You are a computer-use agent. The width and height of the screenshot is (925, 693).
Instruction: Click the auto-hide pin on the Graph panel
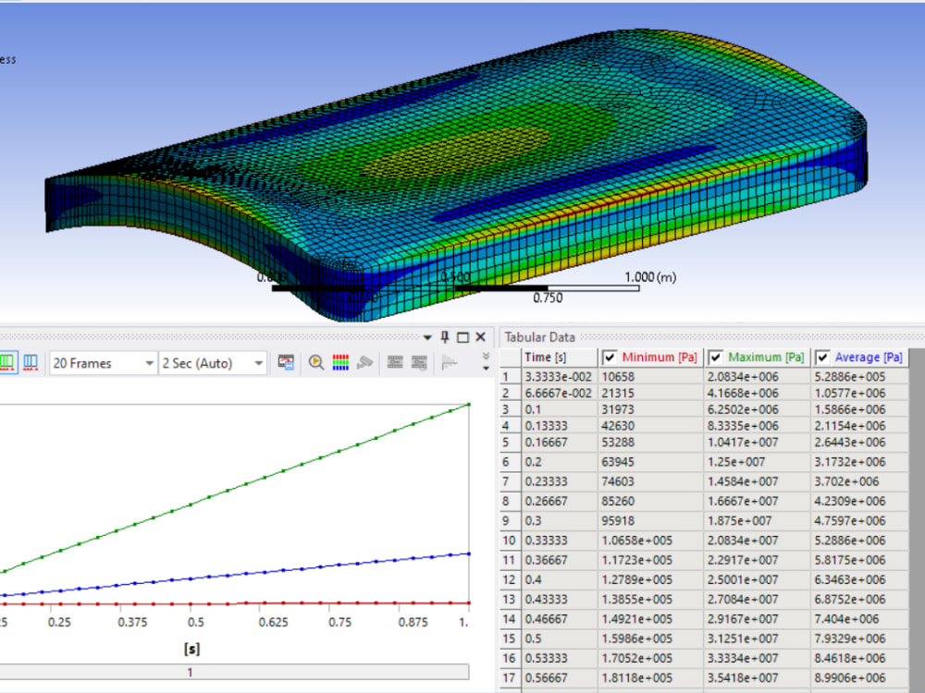pos(443,336)
